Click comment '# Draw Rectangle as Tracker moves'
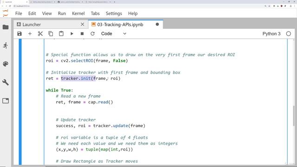The height and width of the screenshot is (167, 297). pyautogui.click(x=97, y=161)
